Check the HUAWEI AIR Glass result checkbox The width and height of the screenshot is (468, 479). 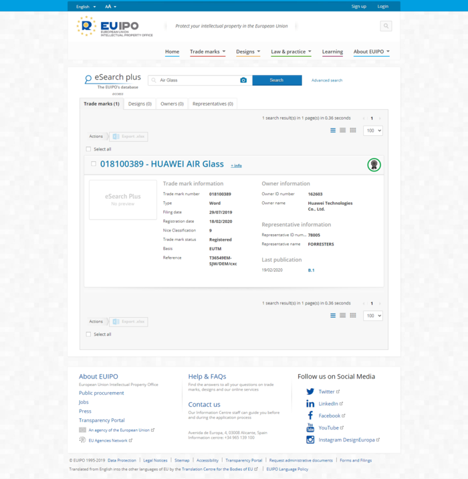click(94, 164)
